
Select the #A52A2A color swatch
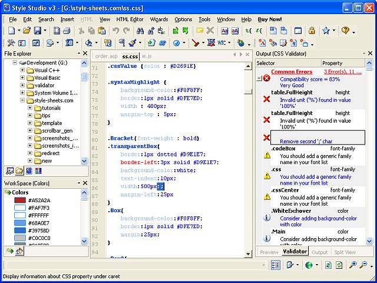coord(20,200)
